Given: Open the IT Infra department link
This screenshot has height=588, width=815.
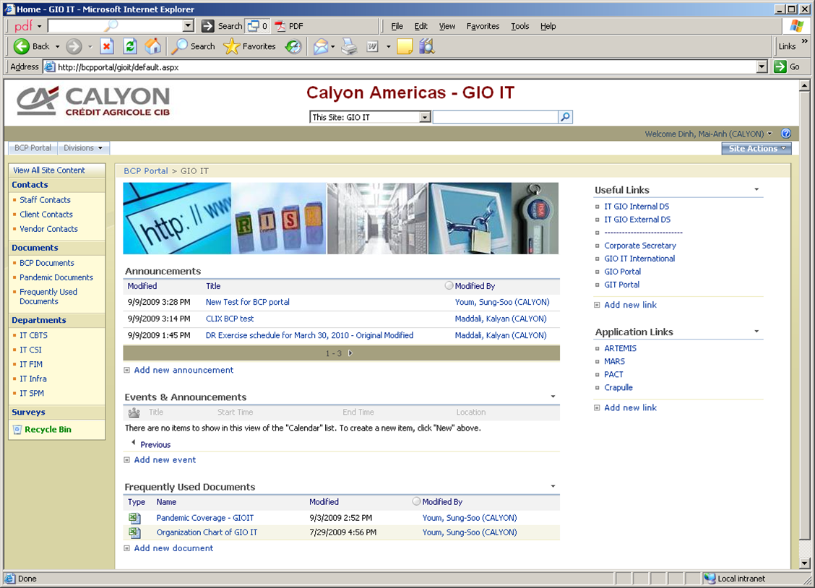Looking at the screenshot, I should pyautogui.click(x=33, y=379).
